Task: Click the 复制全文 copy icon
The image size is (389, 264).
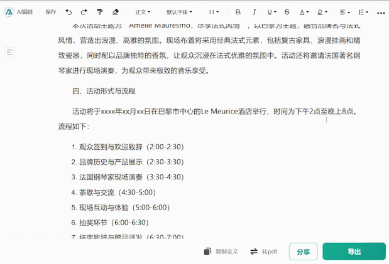Action: pyautogui.click(x=207, y=251)
